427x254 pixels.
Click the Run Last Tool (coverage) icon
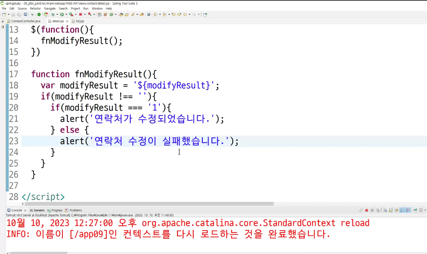click(x=71, y=14)
